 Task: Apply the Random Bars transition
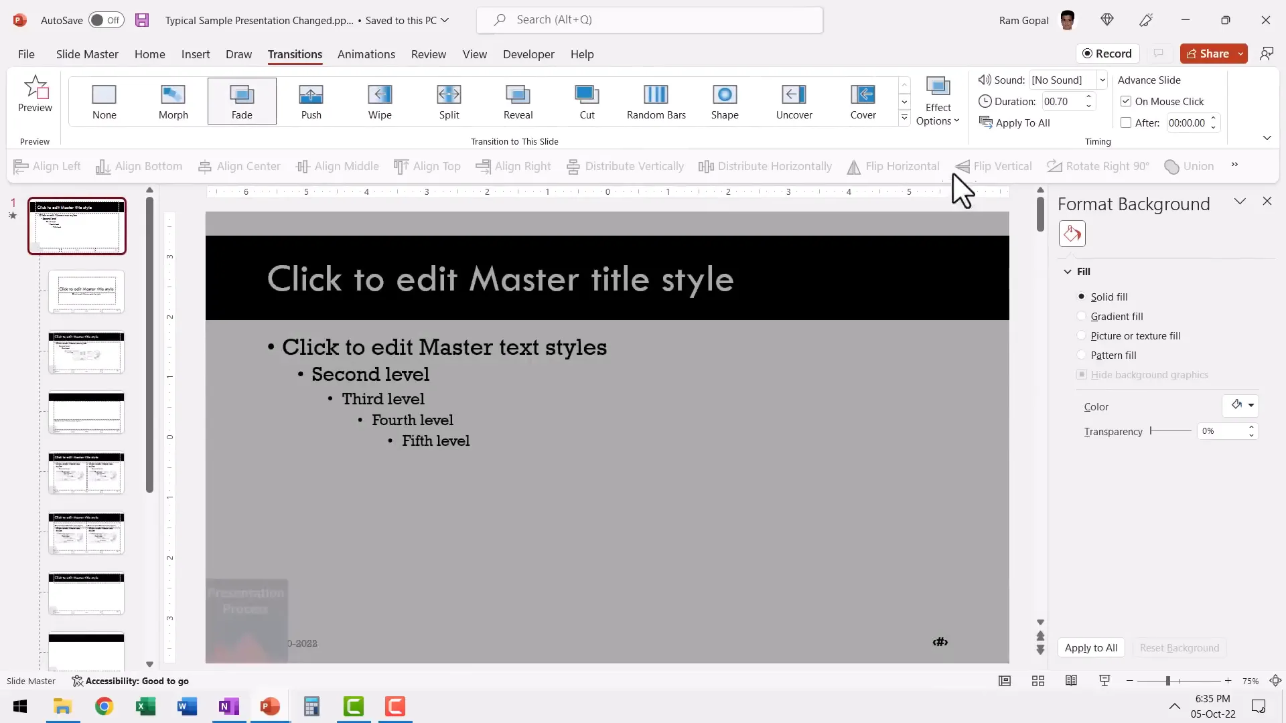(656, 101)
